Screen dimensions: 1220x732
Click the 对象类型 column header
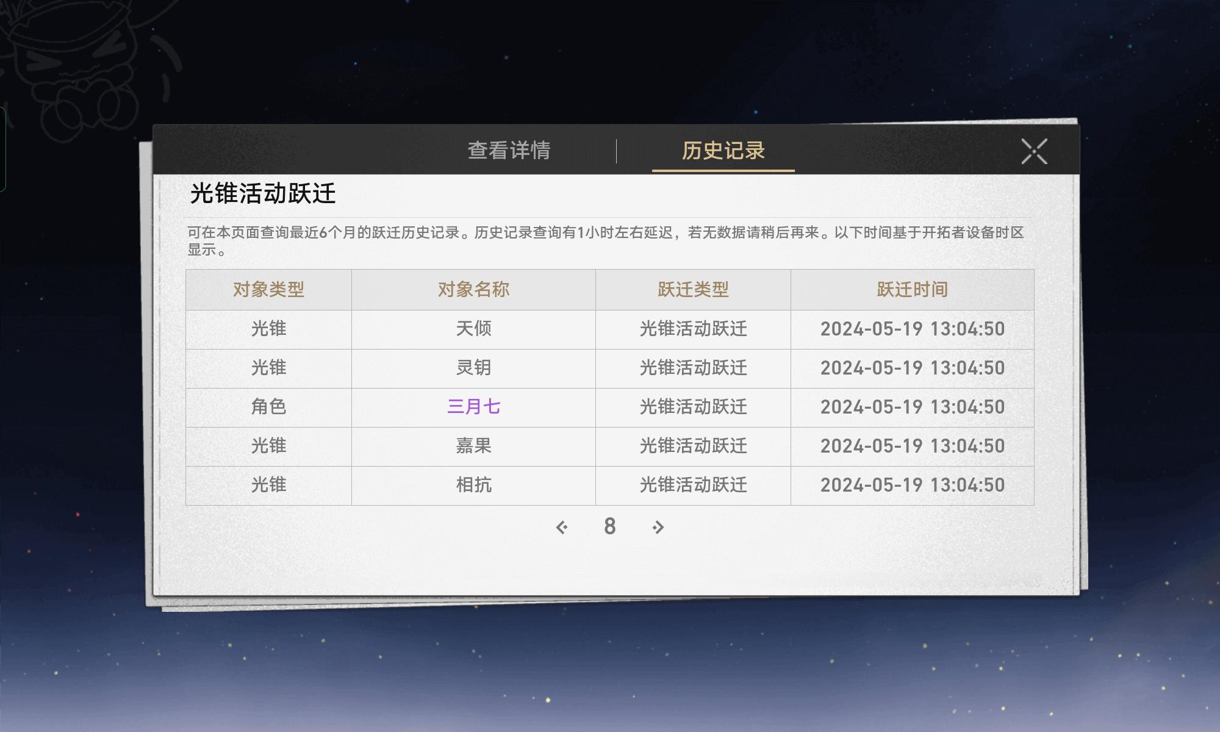pos(268,289)
